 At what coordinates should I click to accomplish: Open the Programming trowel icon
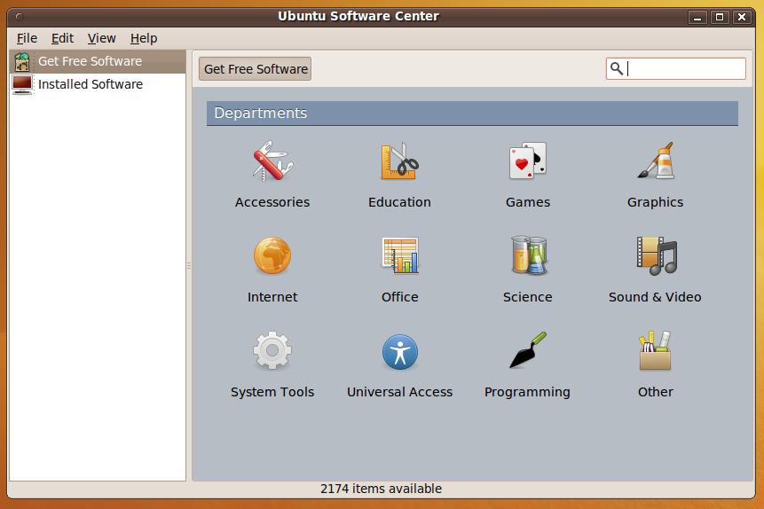[527, 352]
